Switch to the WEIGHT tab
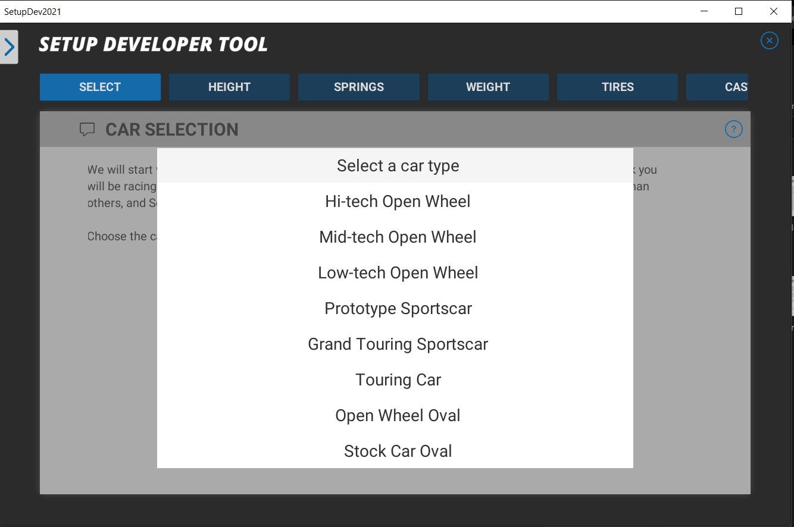Image resolution: width=794 pixels, height=527 pixels. (x=488, y=87)
